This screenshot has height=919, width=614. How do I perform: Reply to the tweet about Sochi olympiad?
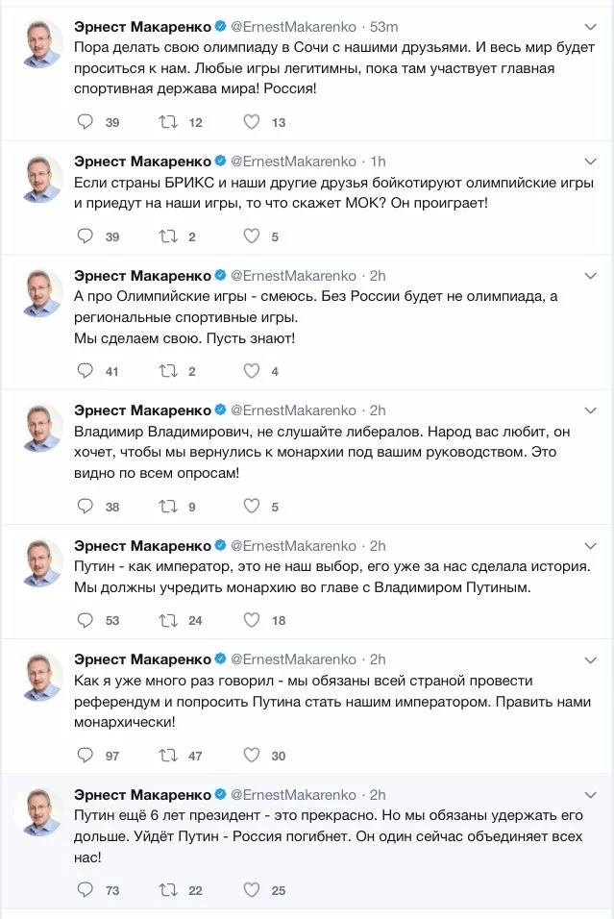(x=85, y=122)
